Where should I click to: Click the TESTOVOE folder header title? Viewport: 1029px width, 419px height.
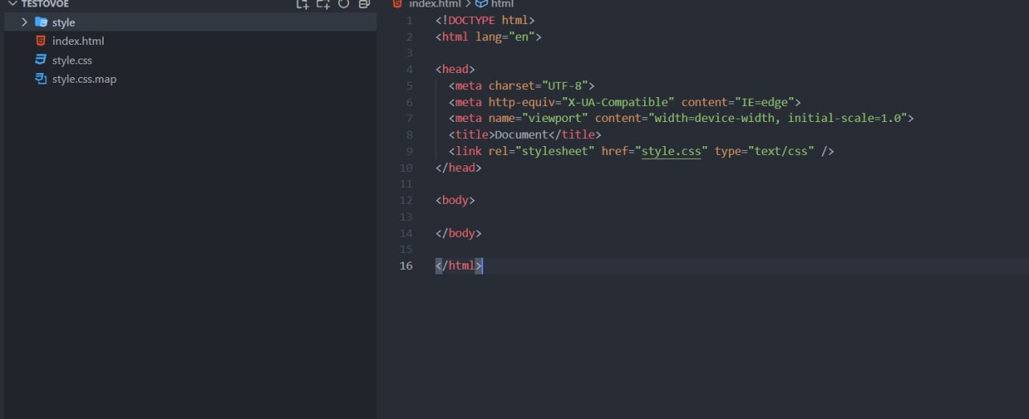[x=45, y=4]
